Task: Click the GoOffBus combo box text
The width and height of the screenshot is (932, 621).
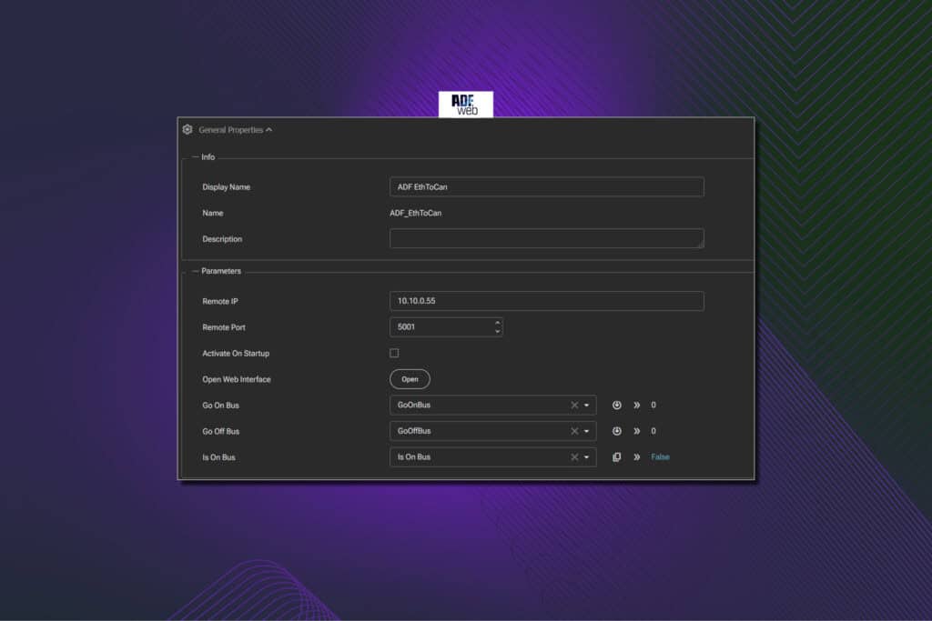Action: coord(414,431)
